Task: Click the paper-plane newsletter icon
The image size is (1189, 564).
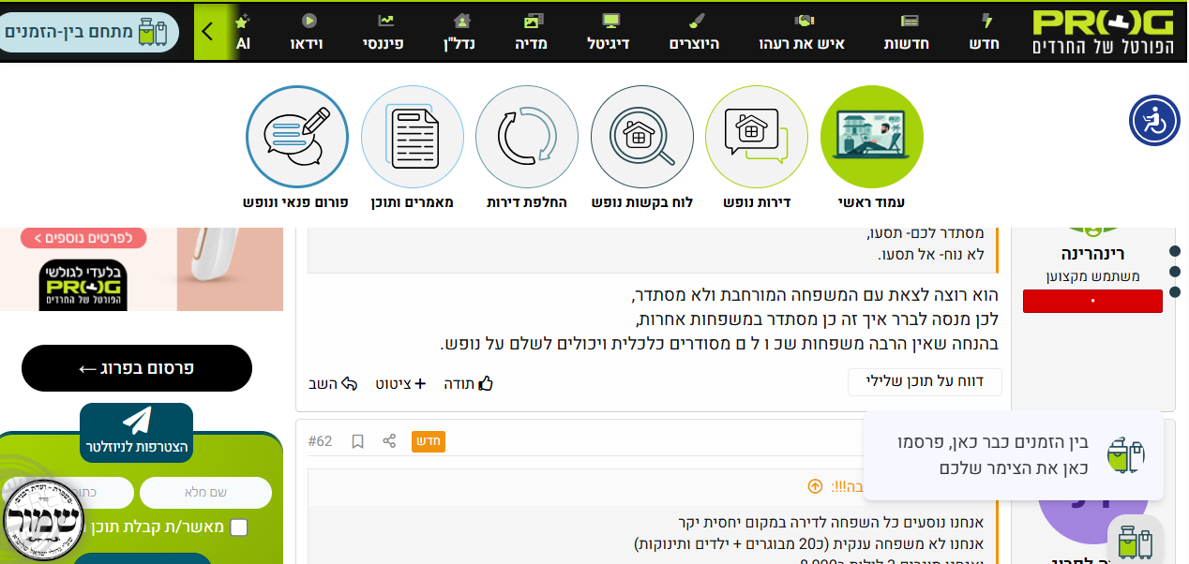Action: click(137, 421)
